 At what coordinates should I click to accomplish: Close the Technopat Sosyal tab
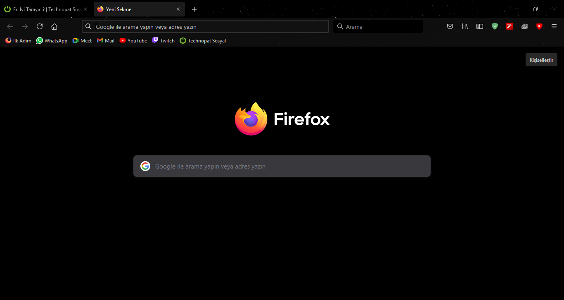(x=85, y=9)
